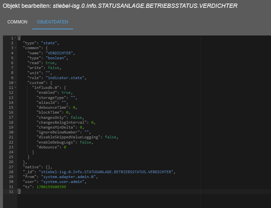Click the true value of "enabled"
This screenshot has width=271, height=208.
66,92
